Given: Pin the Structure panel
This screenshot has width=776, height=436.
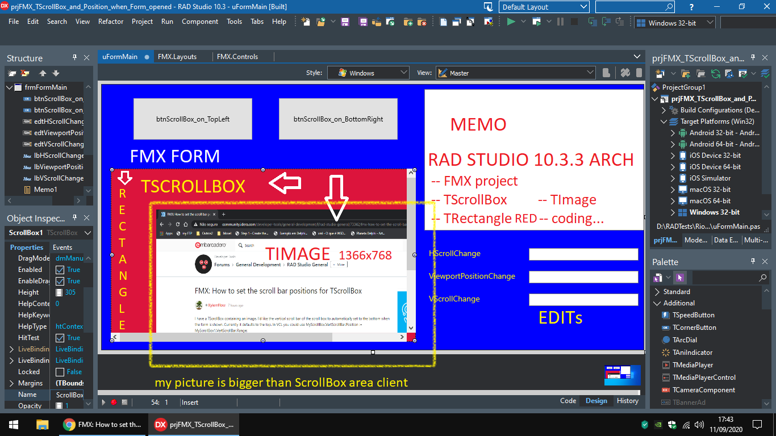Looking at the screenshot, I should point(74,58).
